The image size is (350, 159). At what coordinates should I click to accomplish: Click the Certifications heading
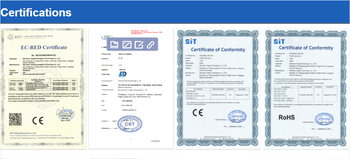(36, 13)
